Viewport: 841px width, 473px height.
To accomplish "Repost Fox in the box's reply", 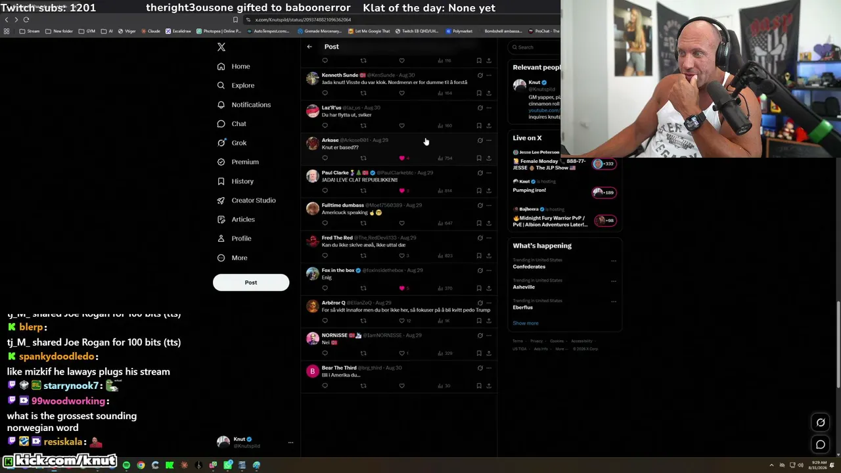I will click(x=363, y=288).
